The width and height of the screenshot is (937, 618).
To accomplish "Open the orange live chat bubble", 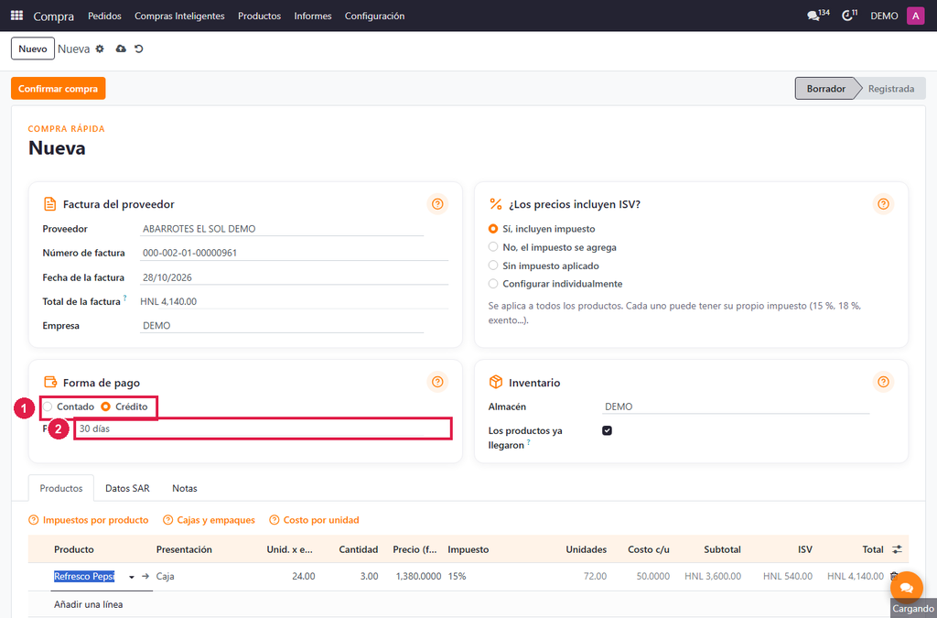I will click(x=907, y=588).
